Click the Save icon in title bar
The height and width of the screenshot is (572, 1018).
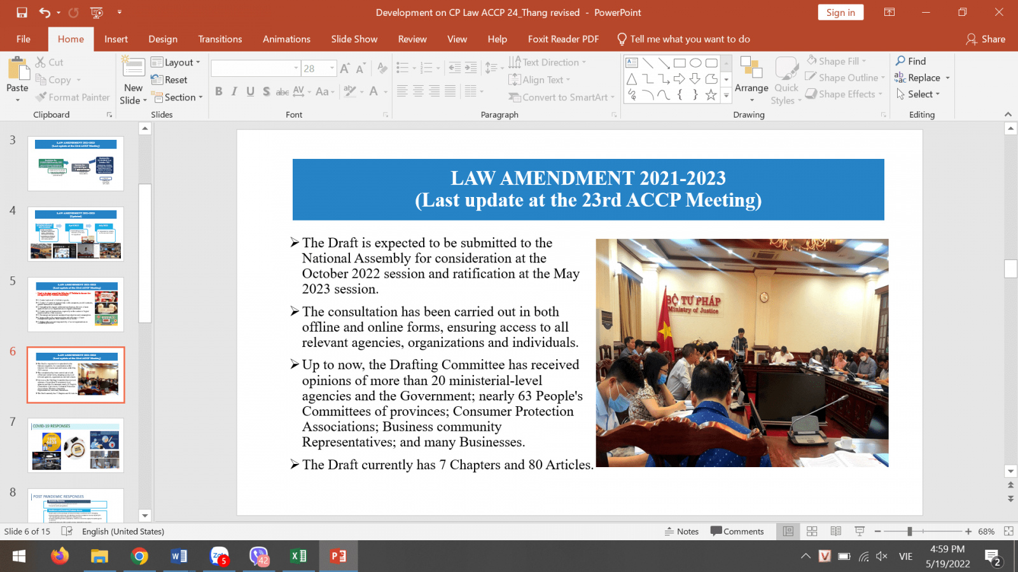tap(22, 12)
